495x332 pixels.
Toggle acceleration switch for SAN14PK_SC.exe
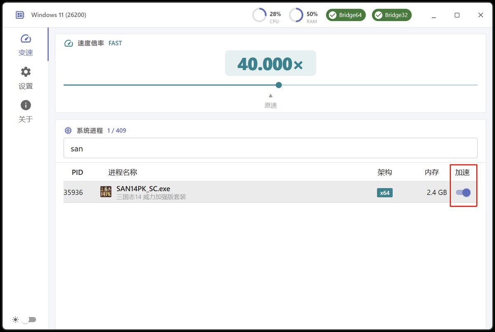[463, 192]
